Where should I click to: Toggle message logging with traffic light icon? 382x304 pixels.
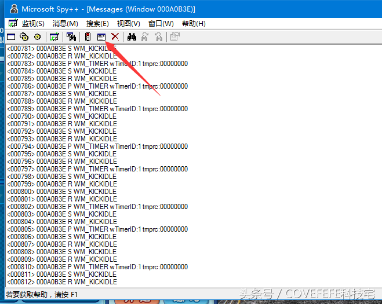click(x=88, y=37)
